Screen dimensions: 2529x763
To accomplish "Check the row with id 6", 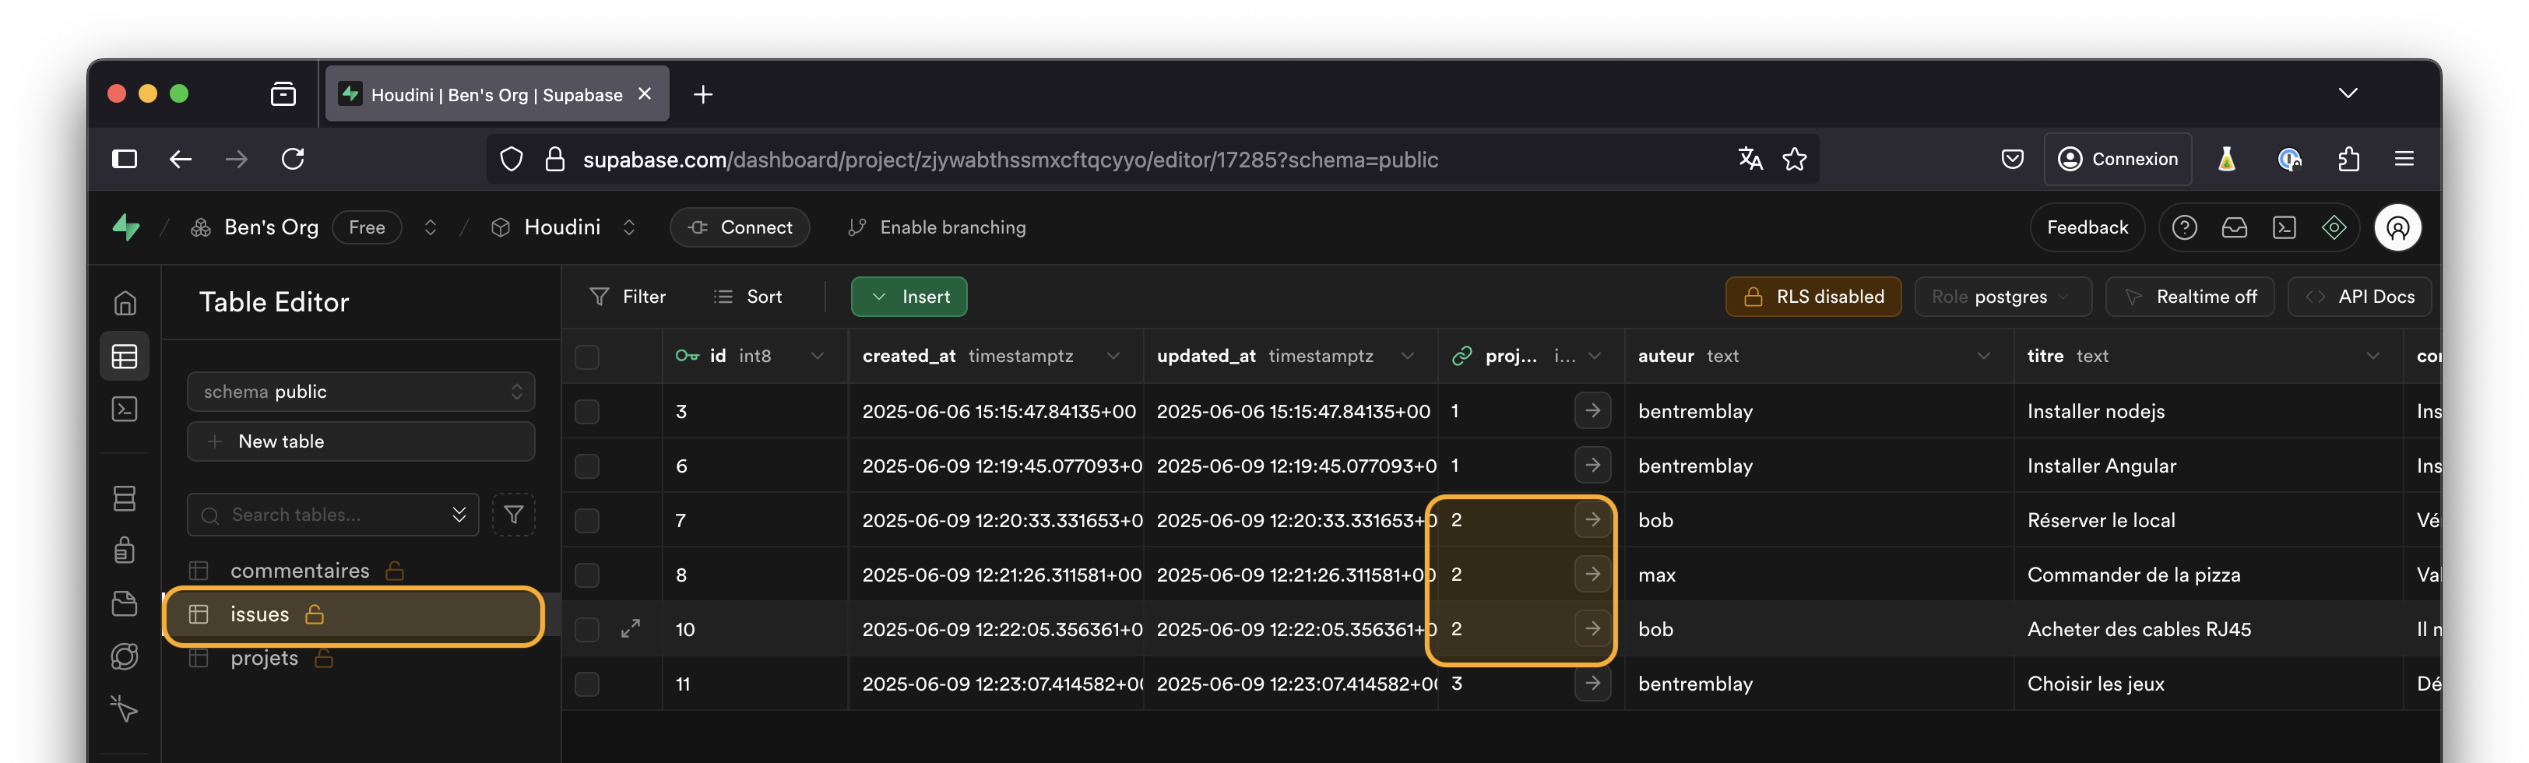I will coord(587,466).
